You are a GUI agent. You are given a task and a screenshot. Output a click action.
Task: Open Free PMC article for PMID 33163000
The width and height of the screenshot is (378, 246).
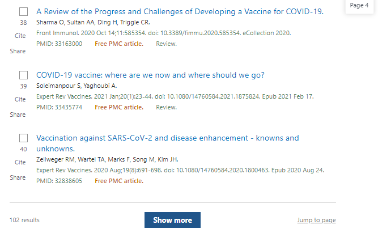click(x=119, y=44)
